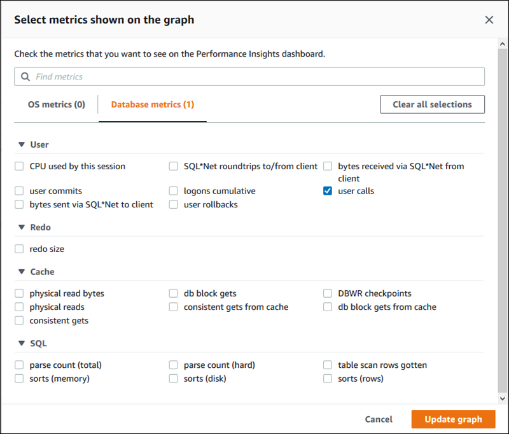This screenshot has width=509, height=434.
Task: Click the Update graph button
Action: click(453, 419)
